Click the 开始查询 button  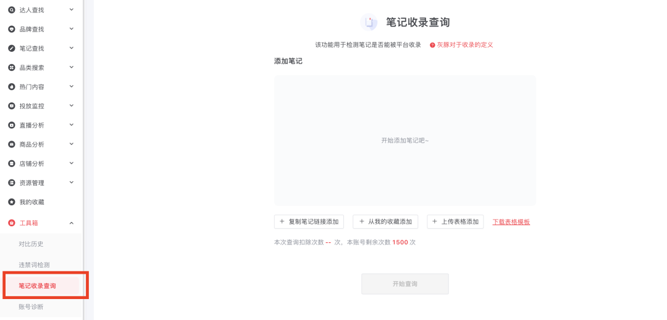[x=405, y=284]
